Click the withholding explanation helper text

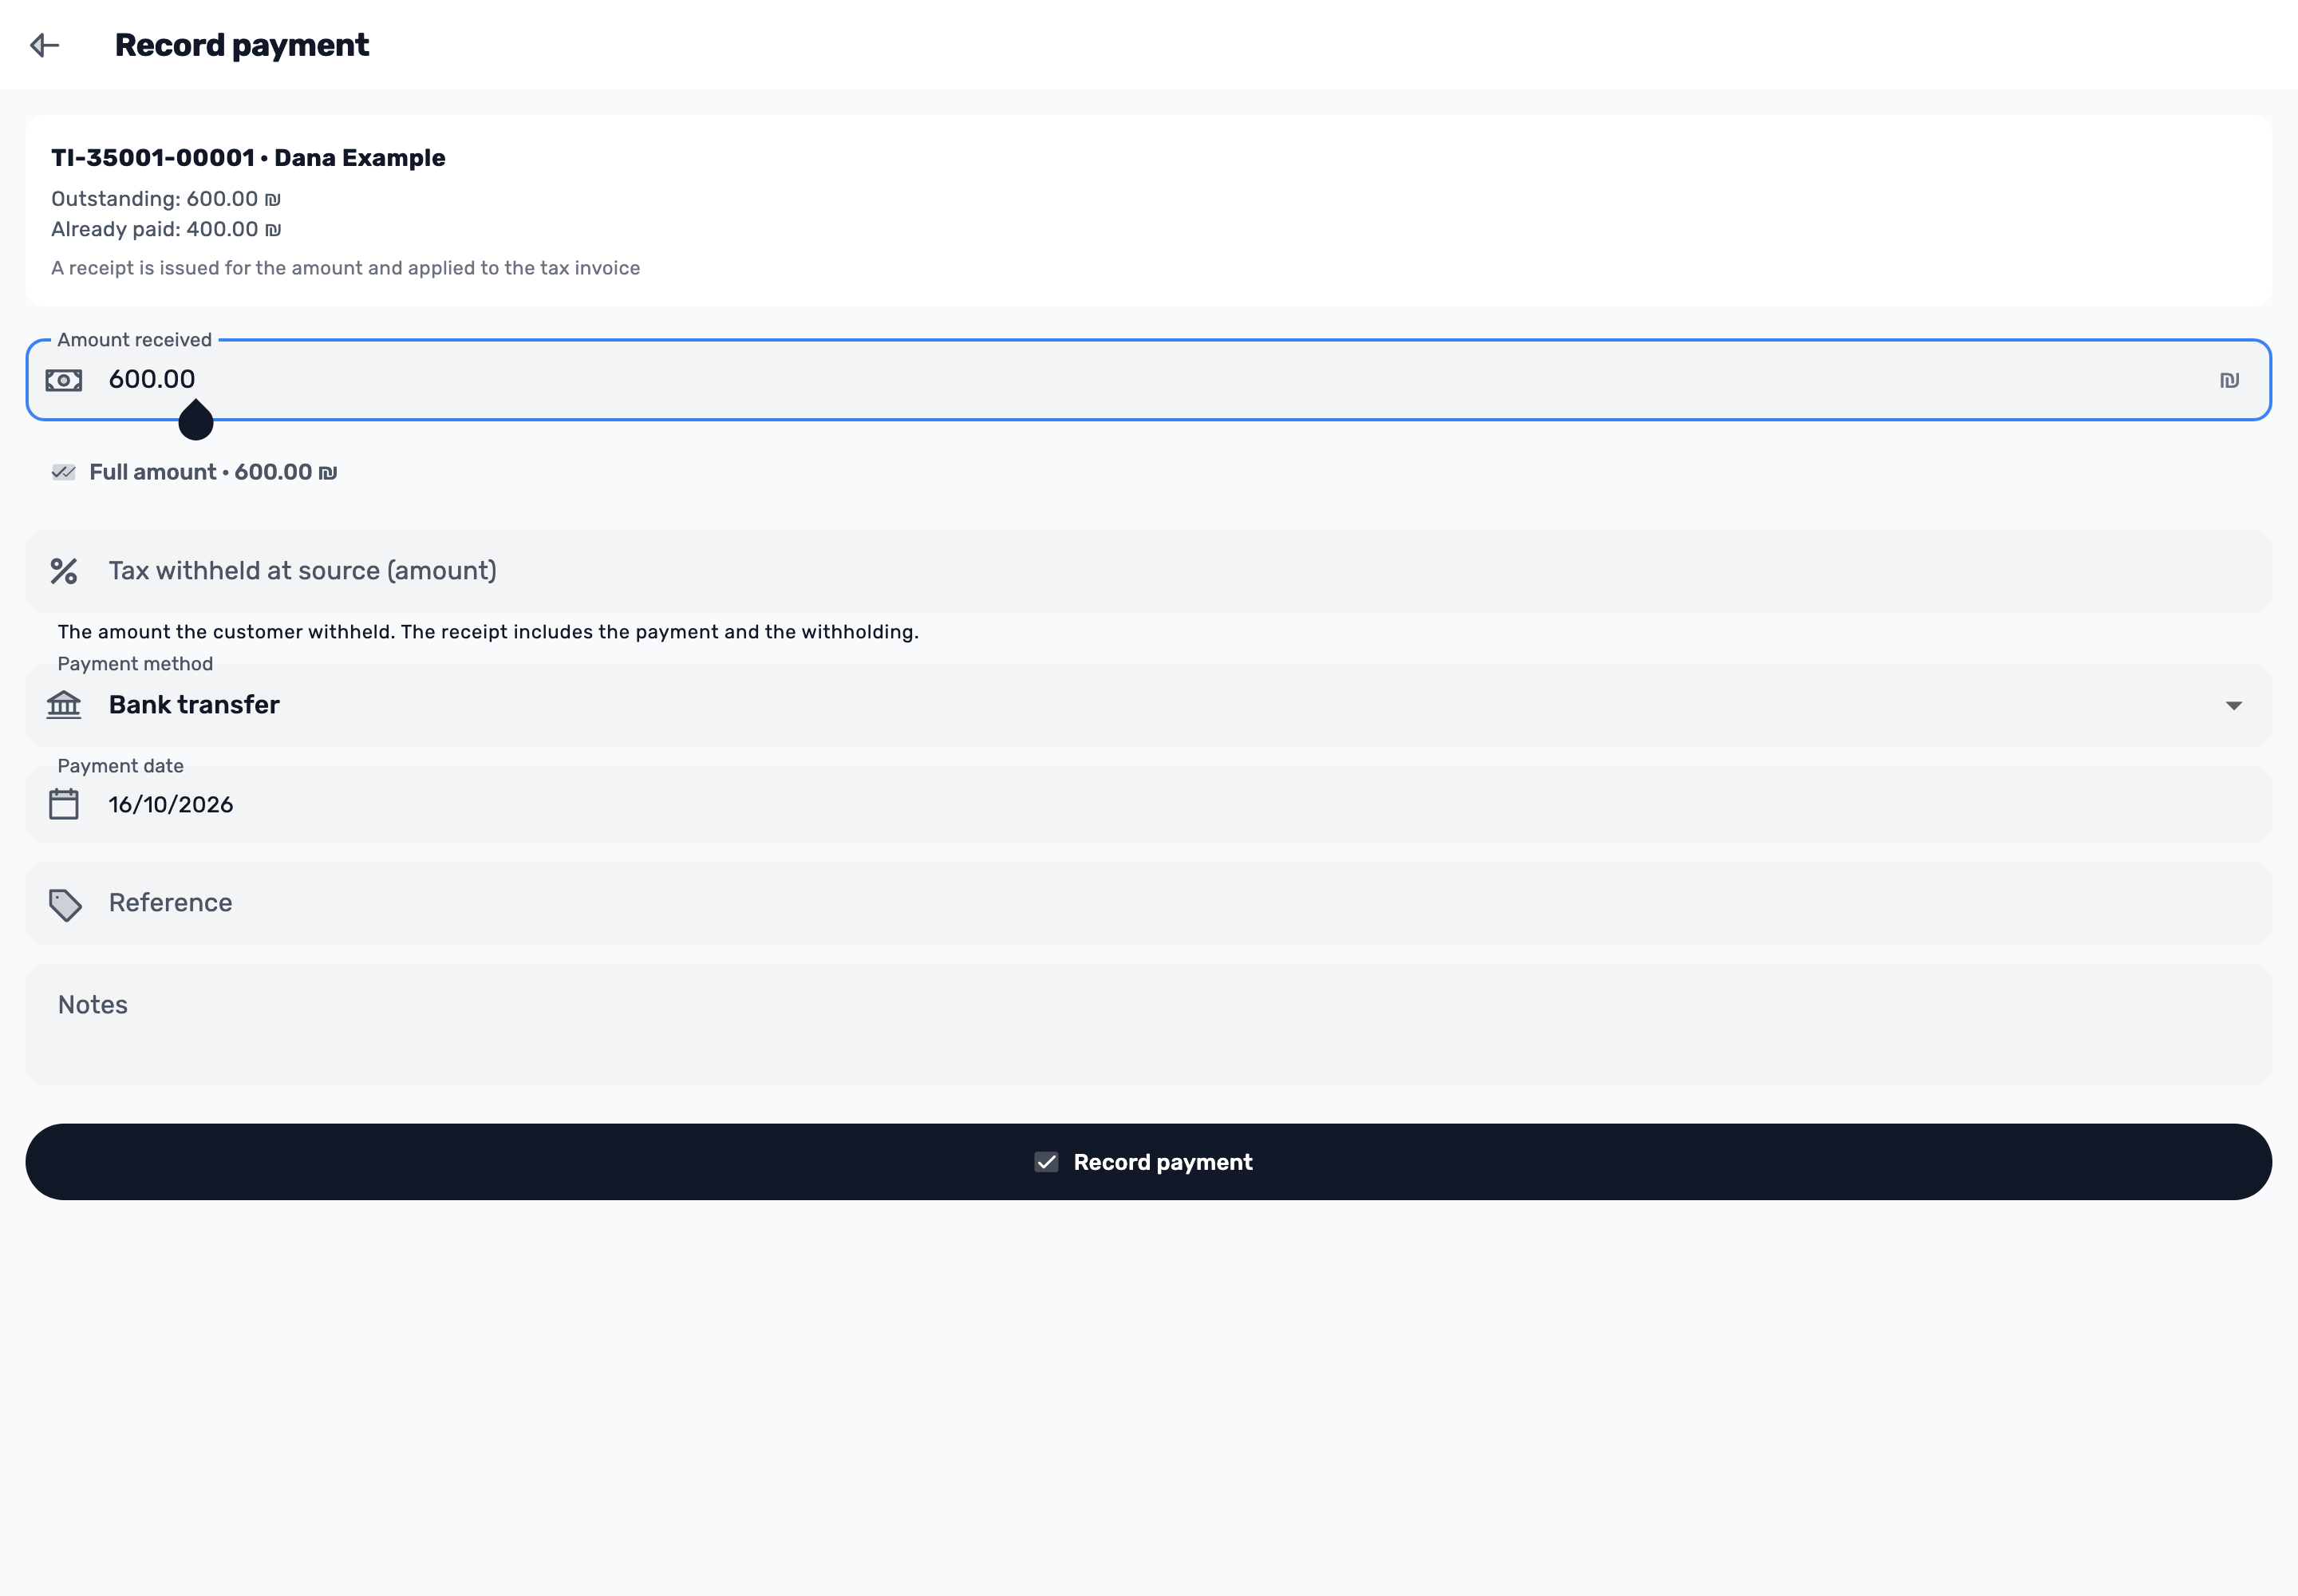(x=488, y=632)
